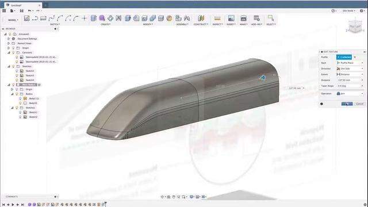
Task: Click the Combine tool icon
Action: [152, 18]
